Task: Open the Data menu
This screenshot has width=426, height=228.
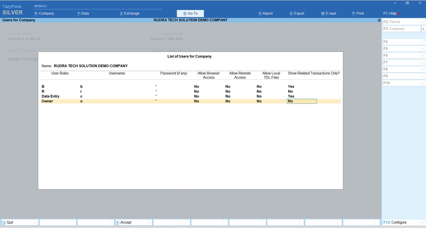Action: 83,13
